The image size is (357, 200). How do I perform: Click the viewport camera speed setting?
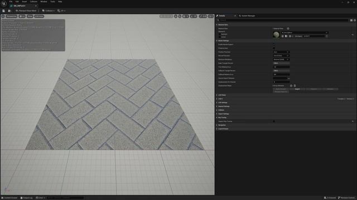tap(211, 16)
